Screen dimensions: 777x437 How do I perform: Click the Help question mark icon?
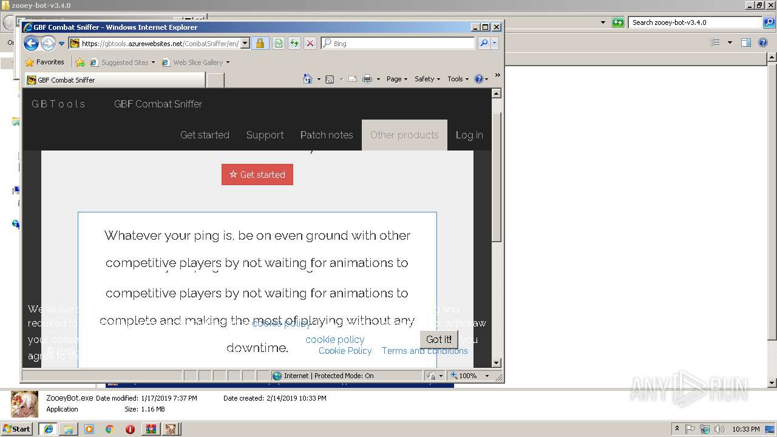click(478, 79)
